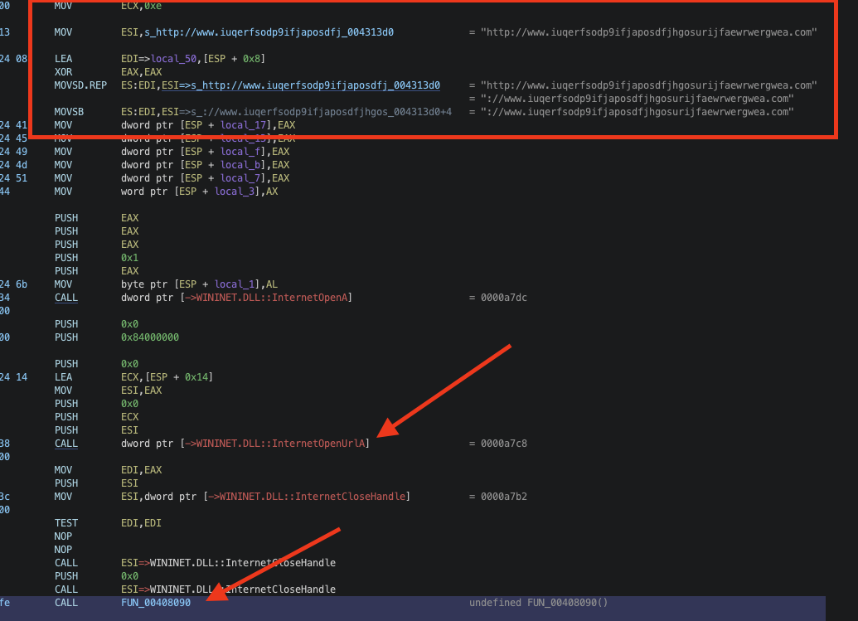Select the 0000a7c8 address comment
This screenshot has width=858, height=621.
pos(504,444)
